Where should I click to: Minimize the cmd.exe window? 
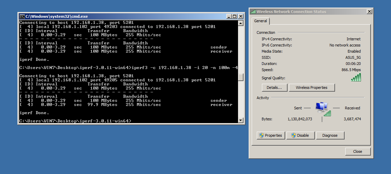(x=228, y=16)
